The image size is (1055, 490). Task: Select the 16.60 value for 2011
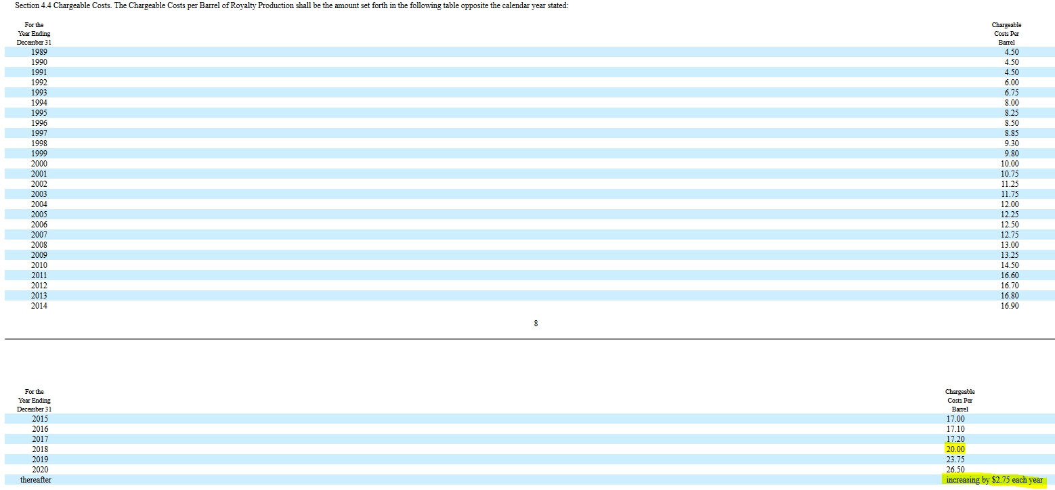pos(1010,275)
